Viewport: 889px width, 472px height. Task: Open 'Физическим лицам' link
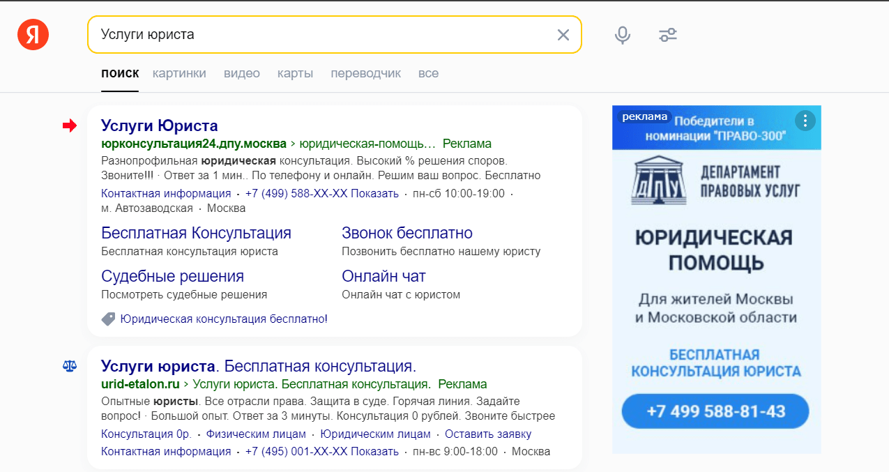(256, 434)
